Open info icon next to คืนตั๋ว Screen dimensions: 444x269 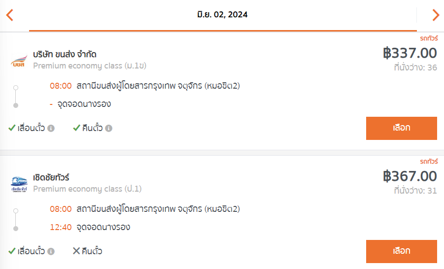109,128
